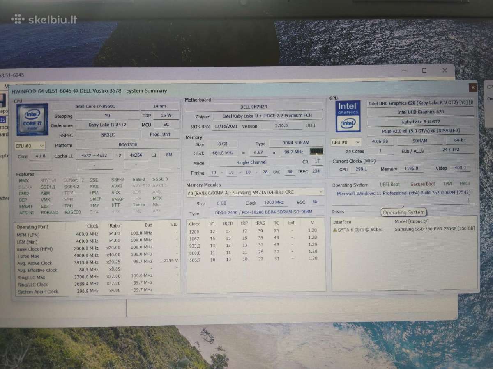This screenshot has width=493, height=369.
Task: Click the BGA1356 platform field
Action: (127, 145)
